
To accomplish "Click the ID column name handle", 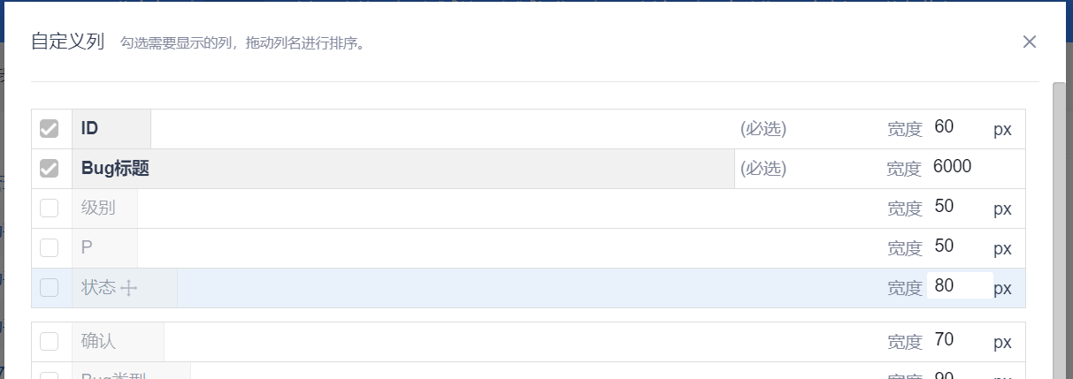I will (111, 129).
